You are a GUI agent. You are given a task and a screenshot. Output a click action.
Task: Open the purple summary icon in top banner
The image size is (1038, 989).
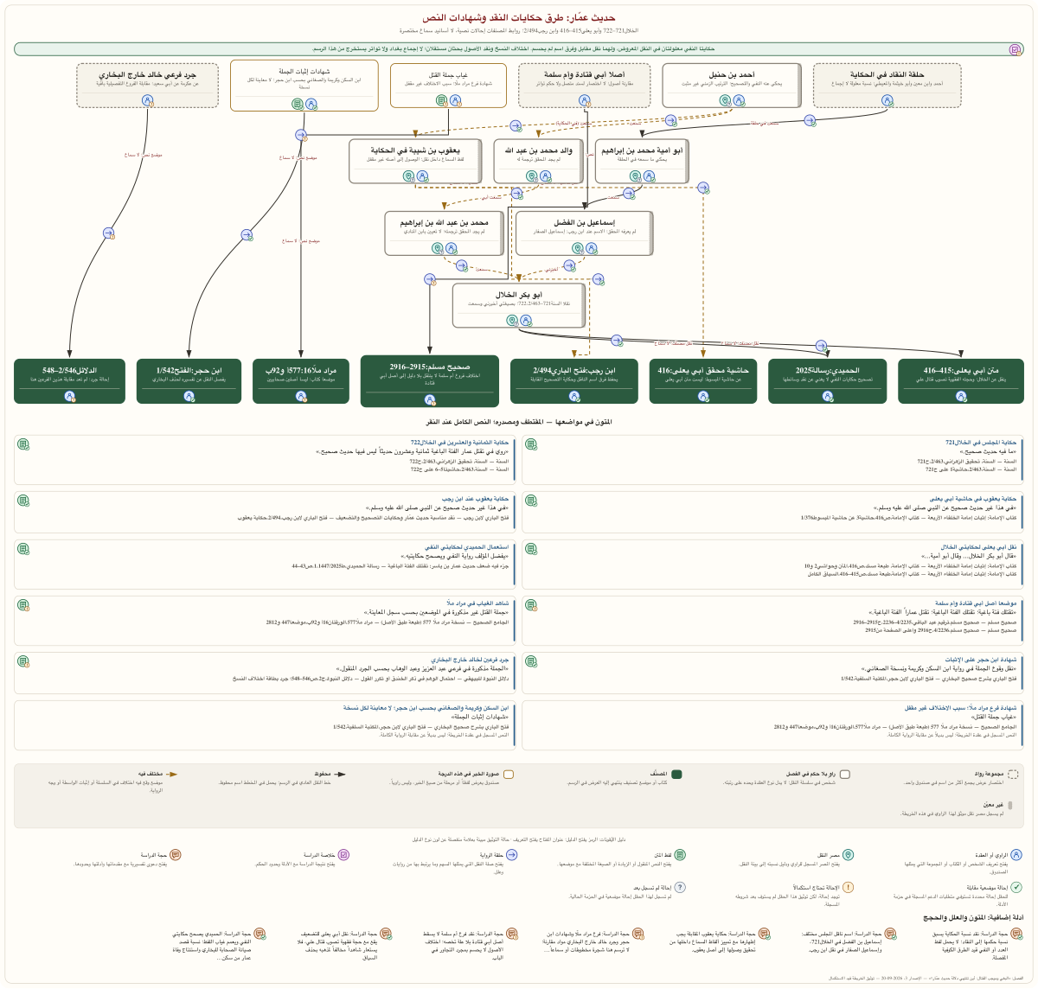pyautogui.click(x=1015, y=49)
